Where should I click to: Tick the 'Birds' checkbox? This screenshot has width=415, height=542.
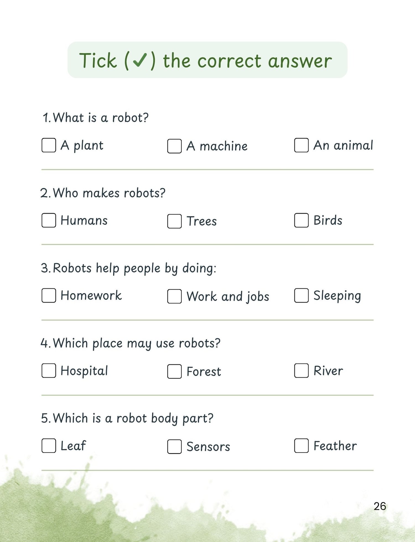click(302, 220)
